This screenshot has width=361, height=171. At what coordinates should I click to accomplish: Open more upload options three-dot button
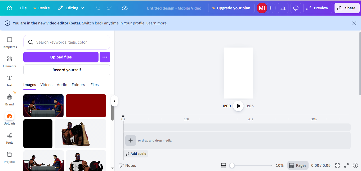[105, 57]
